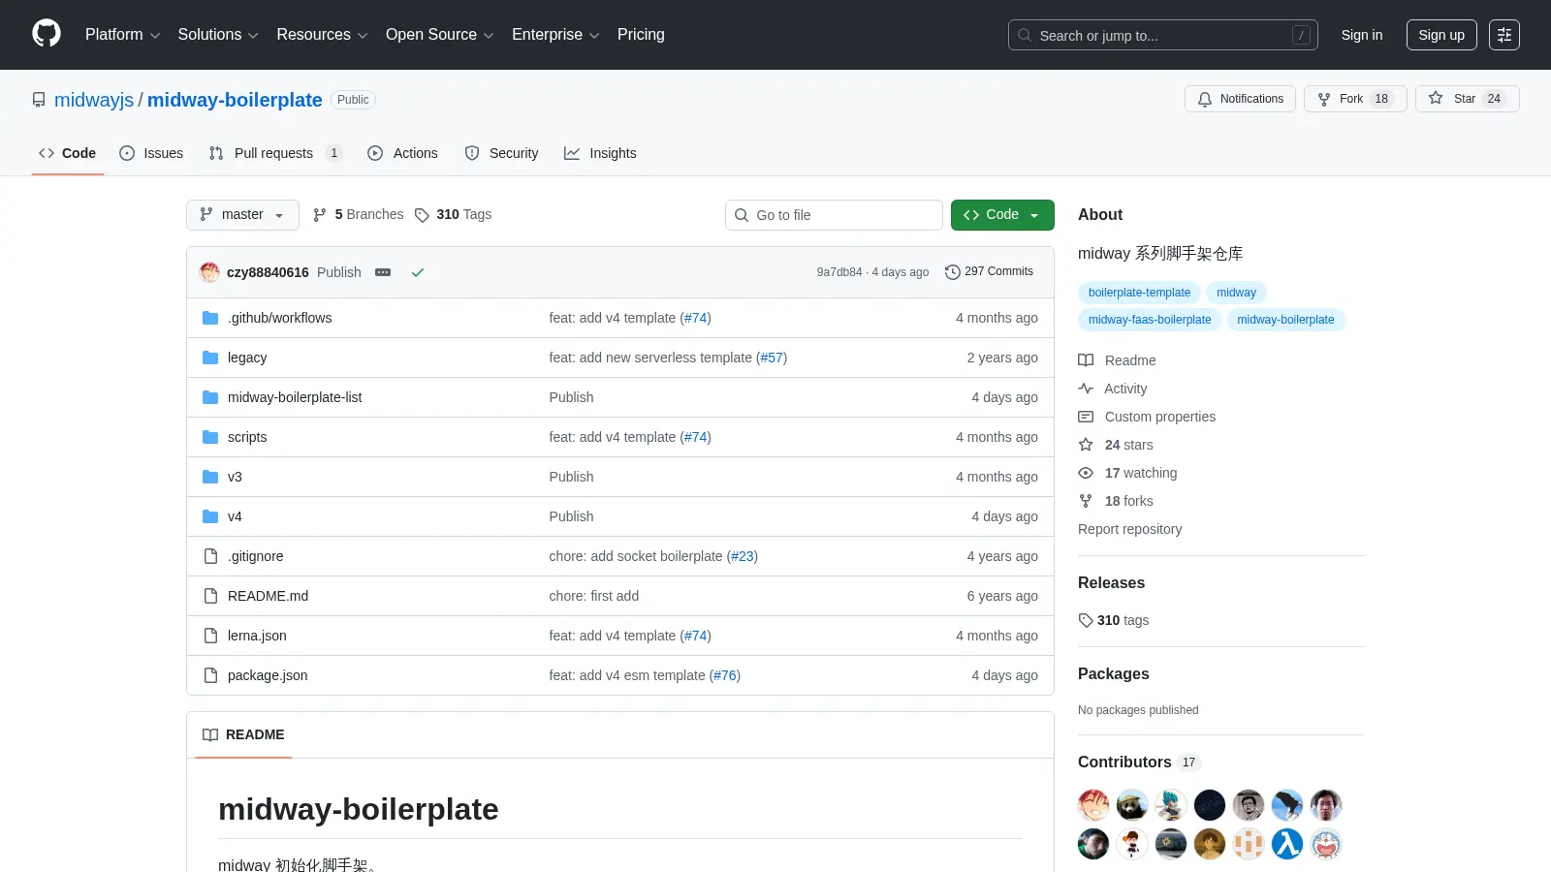View 17 watching list
This screenshot has height=872, width=1551.
point(1127,473)
